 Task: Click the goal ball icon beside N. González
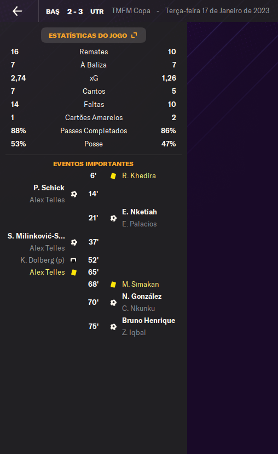[113, 303]
